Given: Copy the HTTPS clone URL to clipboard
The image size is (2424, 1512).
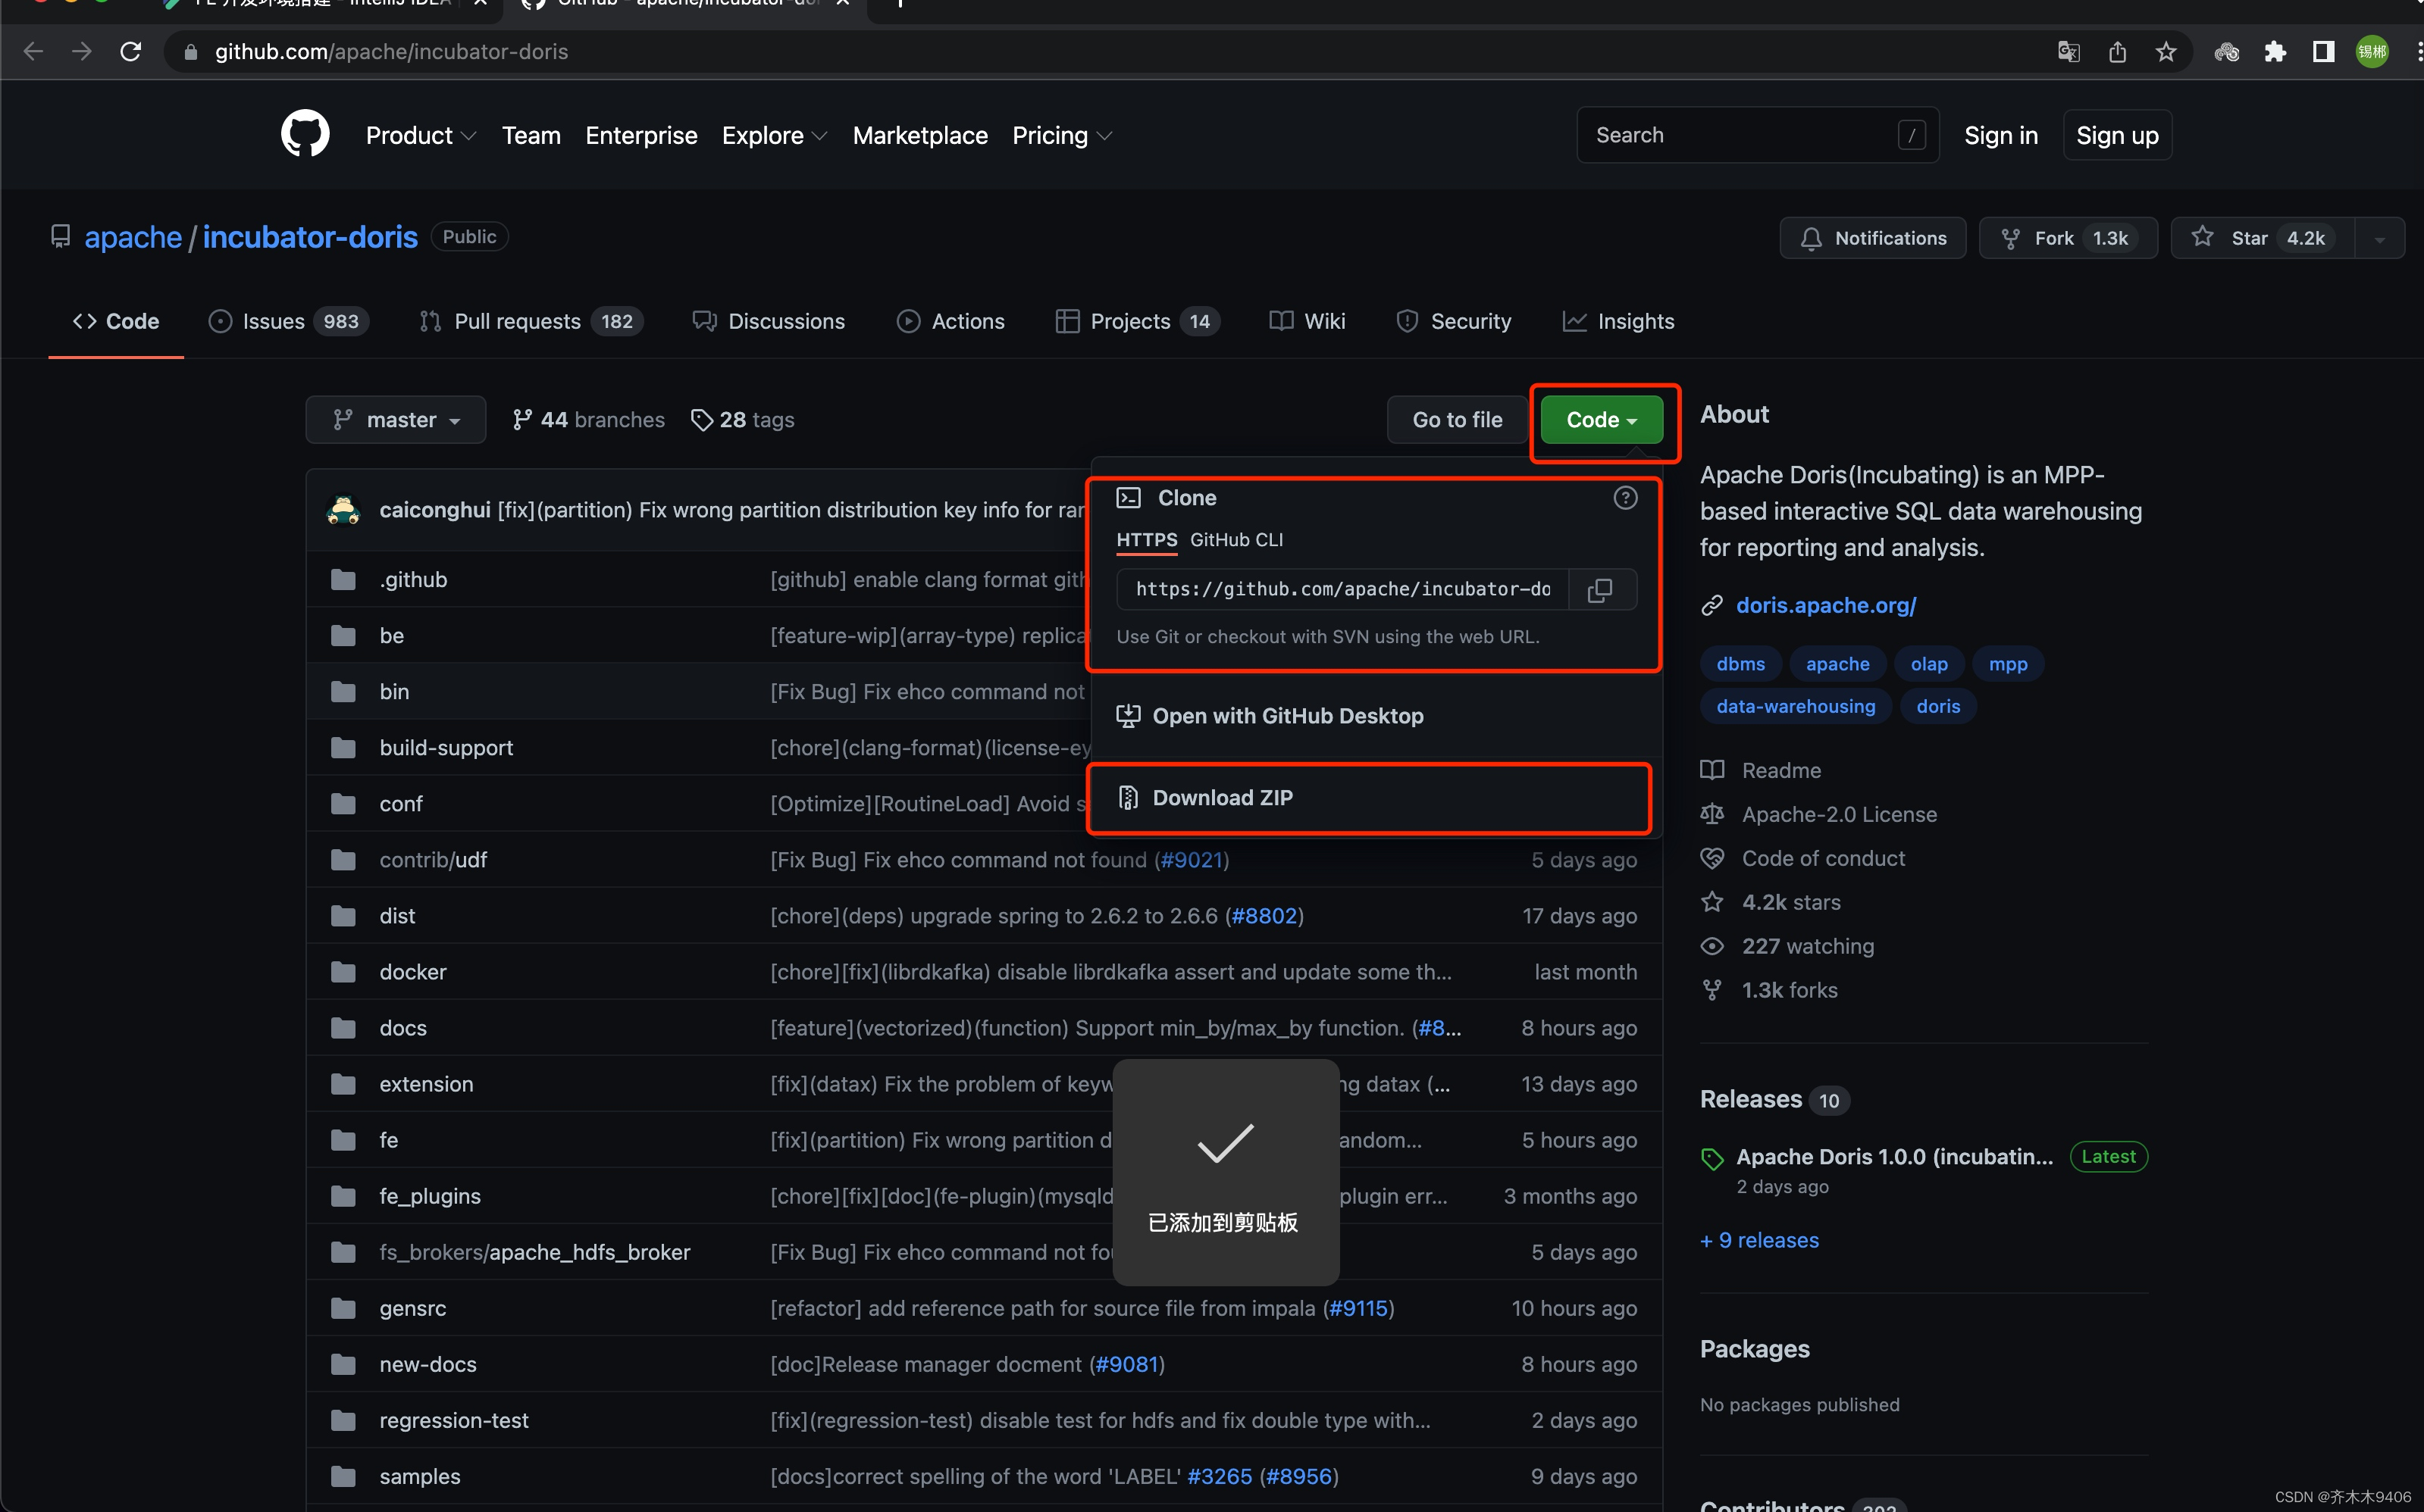Looking at the screenshot, I should (x=1599, y=590).
